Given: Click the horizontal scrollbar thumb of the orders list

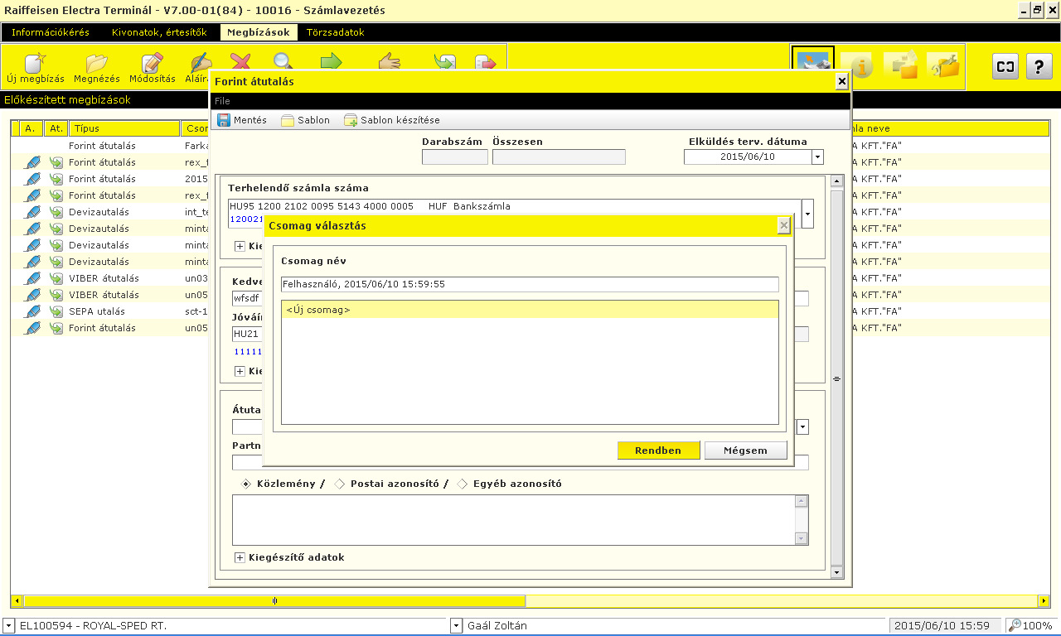Looking at the screenshot, I should (274, 600).
